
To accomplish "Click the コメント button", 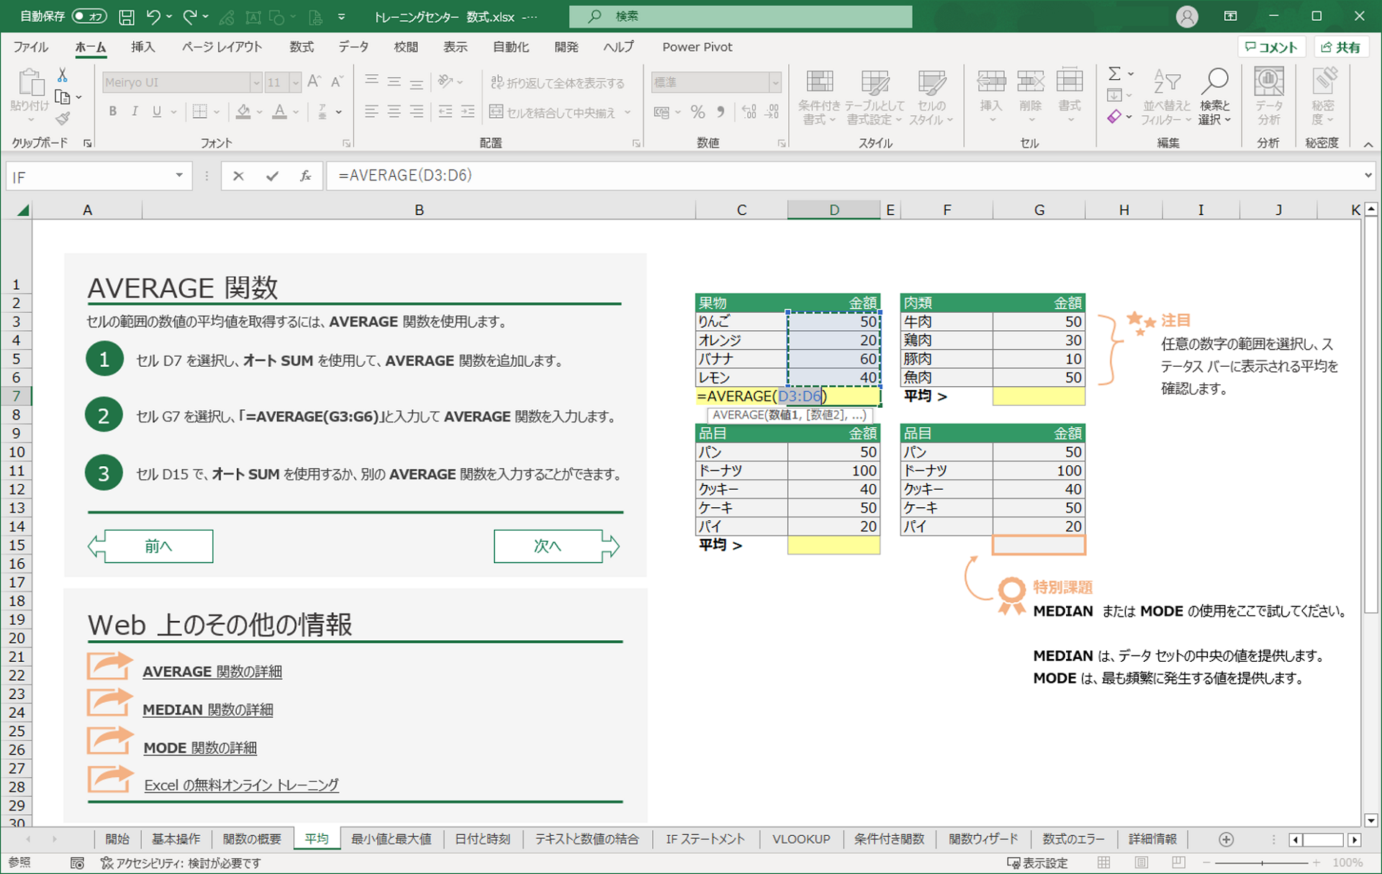I will pos(1271,47).
